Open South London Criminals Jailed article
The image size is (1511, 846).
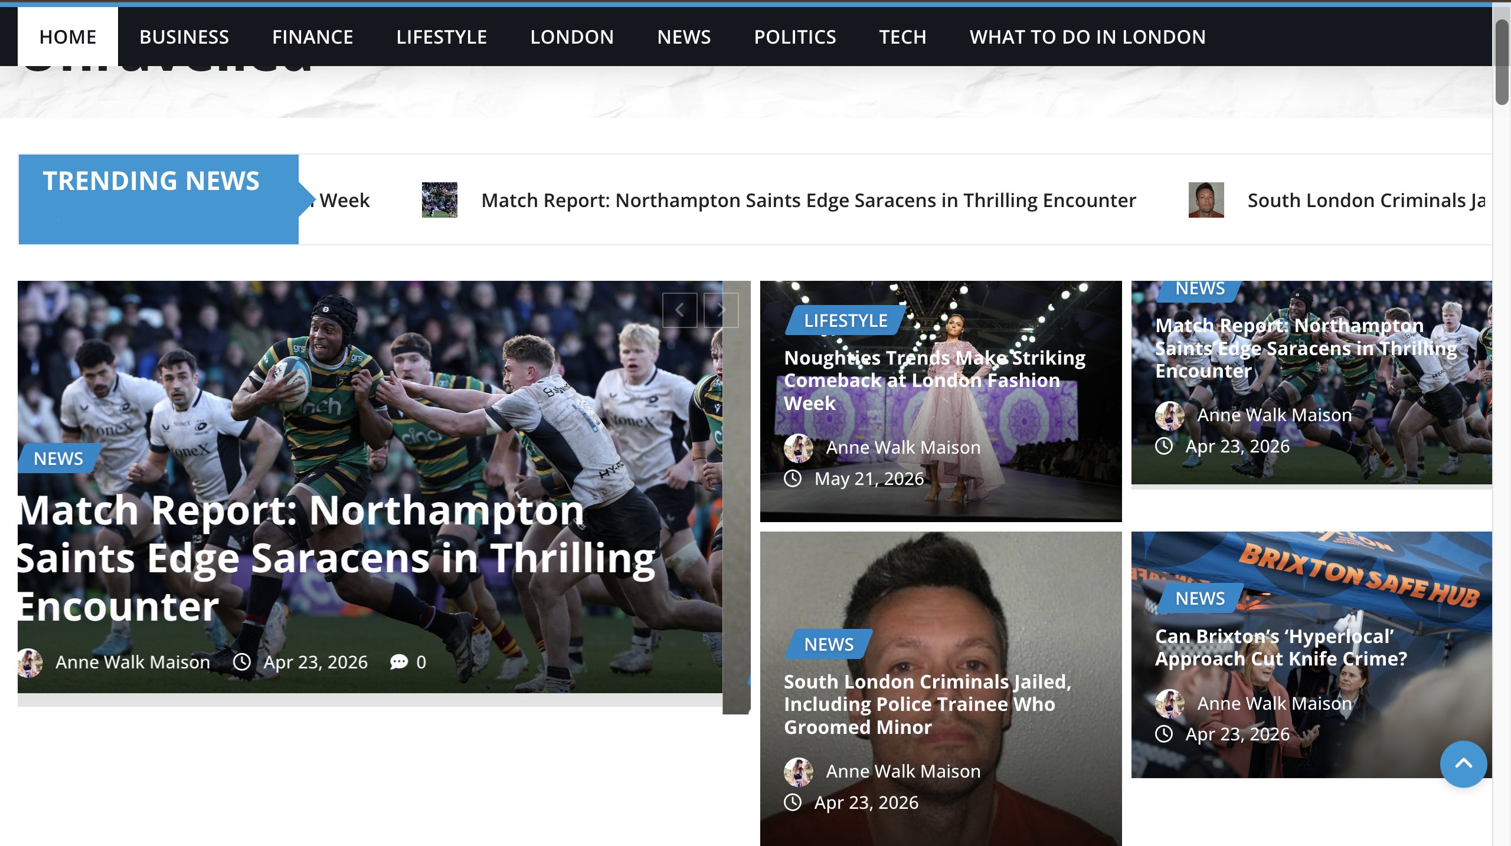927,704
